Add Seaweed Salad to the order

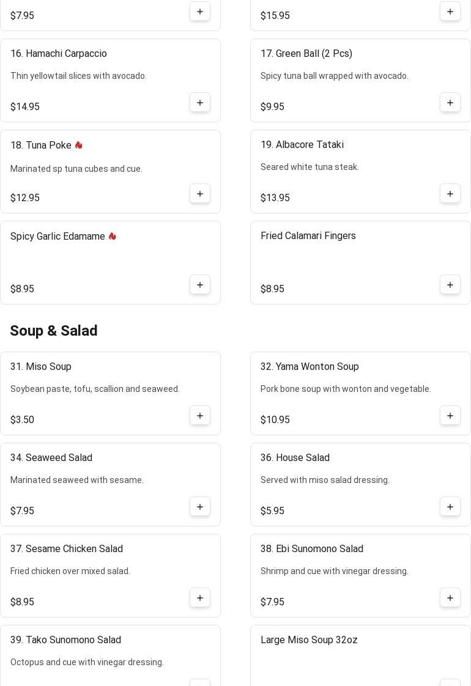click(x=200, y=507)
